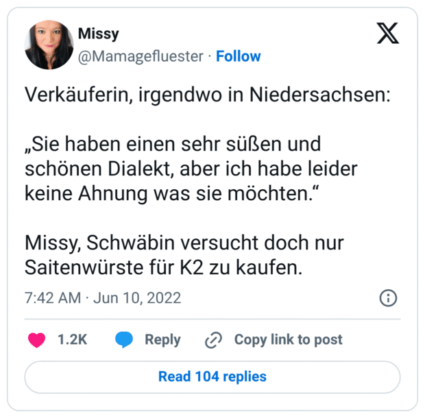Click the X logo icon
The height and width of the screenshot is (418, 425).
click(x=388, y=33)
